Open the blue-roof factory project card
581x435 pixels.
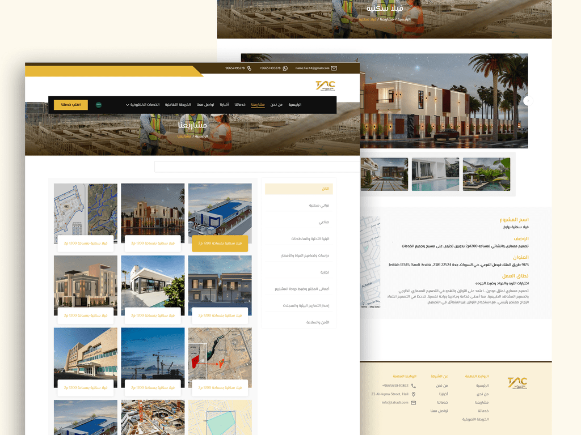point(220,213)
